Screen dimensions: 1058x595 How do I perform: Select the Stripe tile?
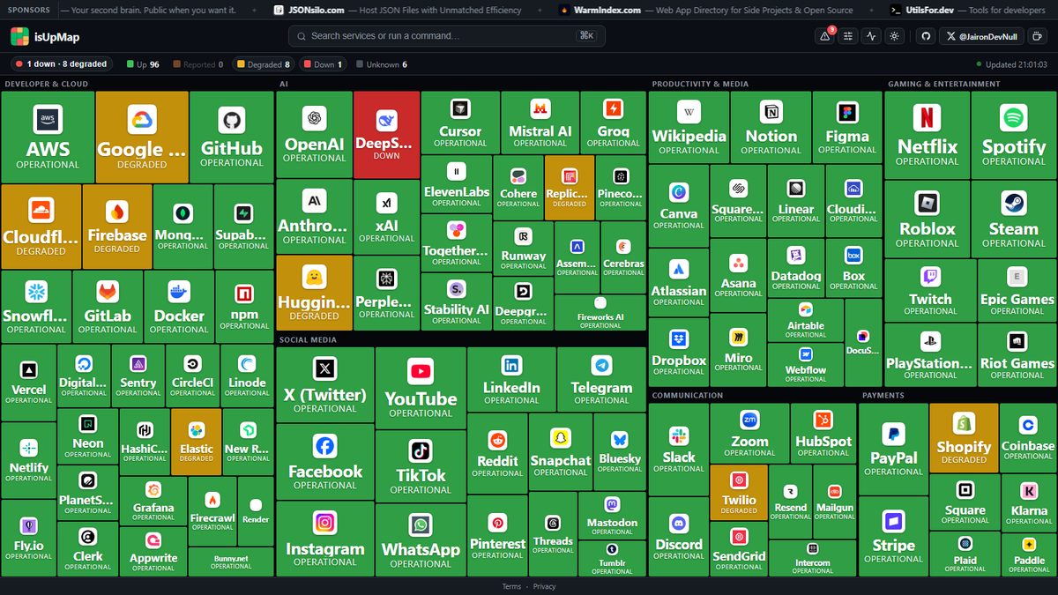click(893, 536)
